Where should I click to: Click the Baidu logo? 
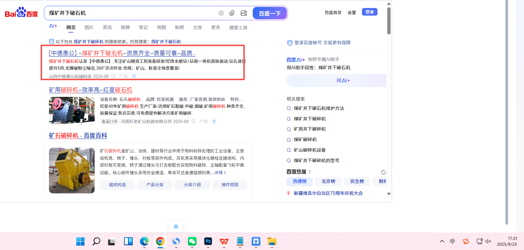pyautogui.click(x=21, y=13)
